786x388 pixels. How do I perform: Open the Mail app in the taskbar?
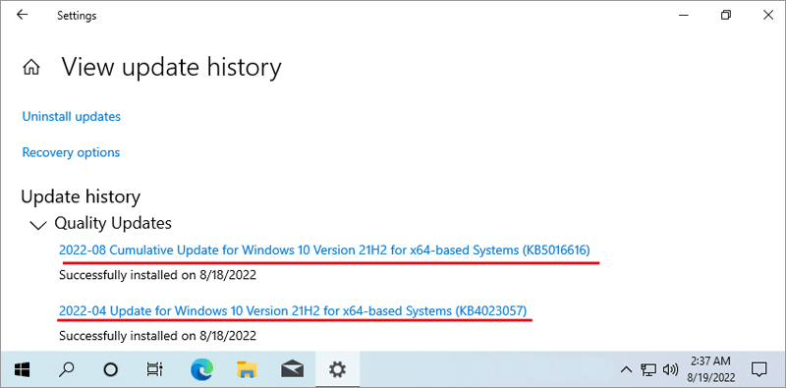click(292, 370)
